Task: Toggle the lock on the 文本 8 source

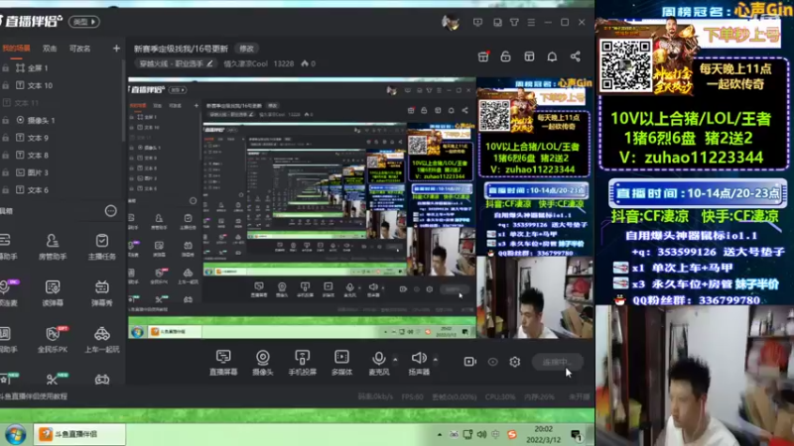Action: click(x=6, y=156)
